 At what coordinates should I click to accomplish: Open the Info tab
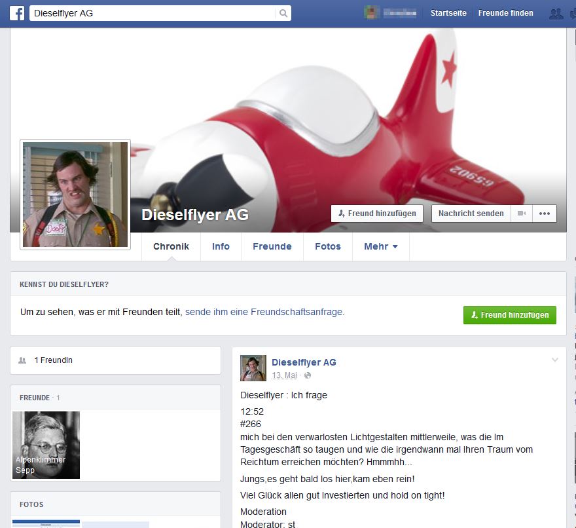tap(221, 246)
